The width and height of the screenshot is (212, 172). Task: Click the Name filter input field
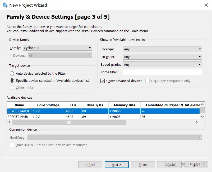coord(162,72)
